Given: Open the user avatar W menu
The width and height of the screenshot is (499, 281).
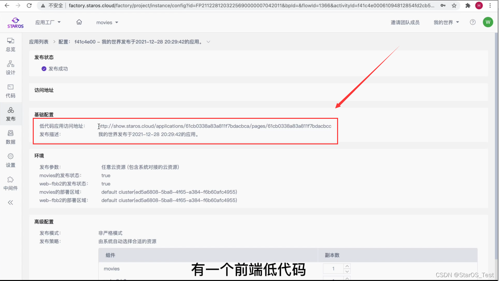Looking at the screenshot, I should (x=488, y=22).
